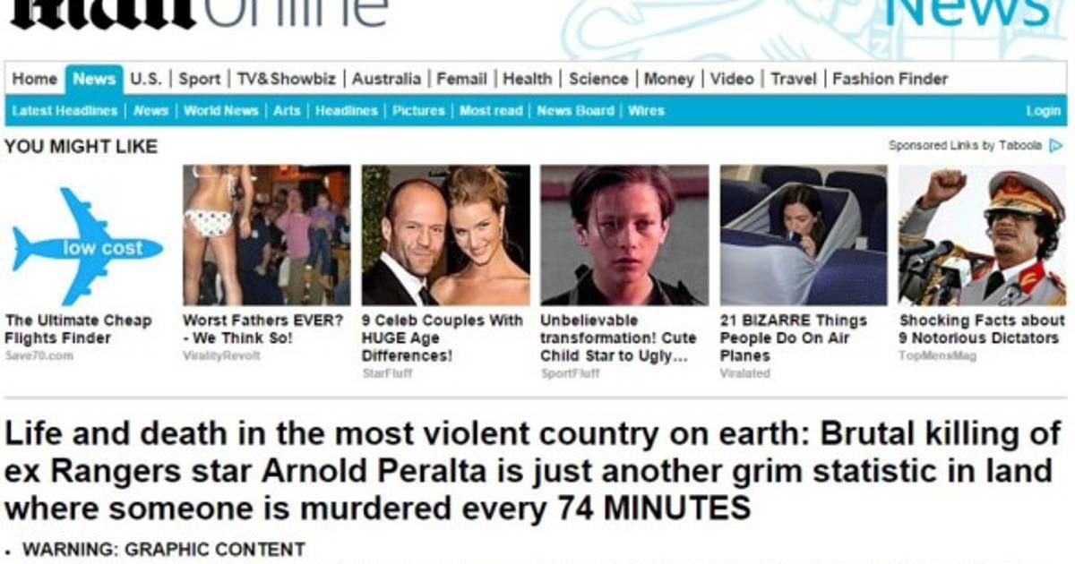This screenshot has height=564, width=1075.
Task: Click the Login link
Action: point(1043,111)
